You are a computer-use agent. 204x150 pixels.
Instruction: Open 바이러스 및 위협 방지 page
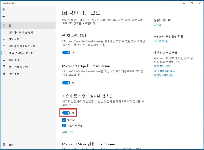pyautogui.click(x=28, y=32)
